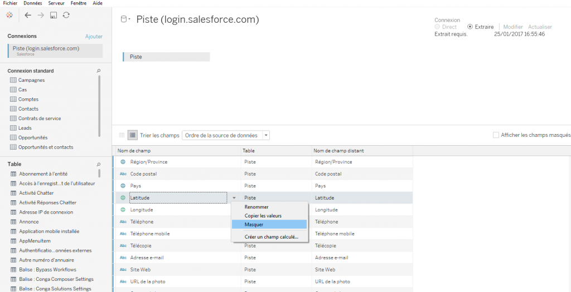571x292 pixels.
Task: Choose Renommer in context menu
Action: [x=269, y=207]
